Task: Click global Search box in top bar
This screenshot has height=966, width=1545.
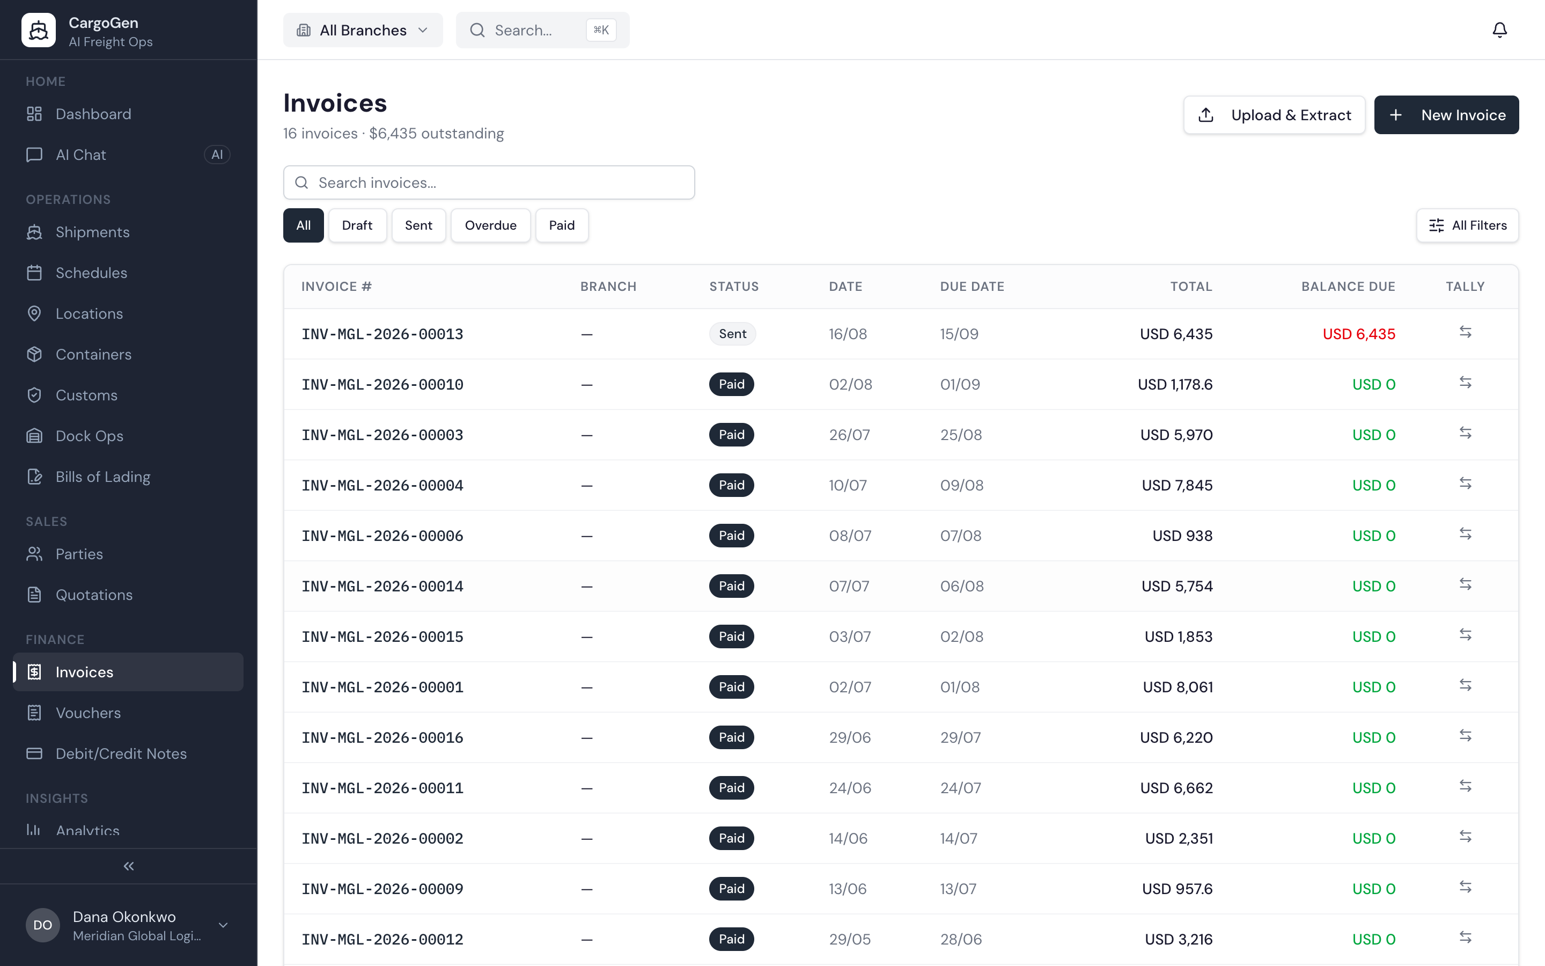Action: click(542, 30)
